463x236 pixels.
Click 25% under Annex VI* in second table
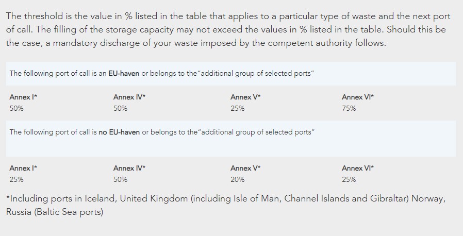pyautogui.click(x=349, y=180)
